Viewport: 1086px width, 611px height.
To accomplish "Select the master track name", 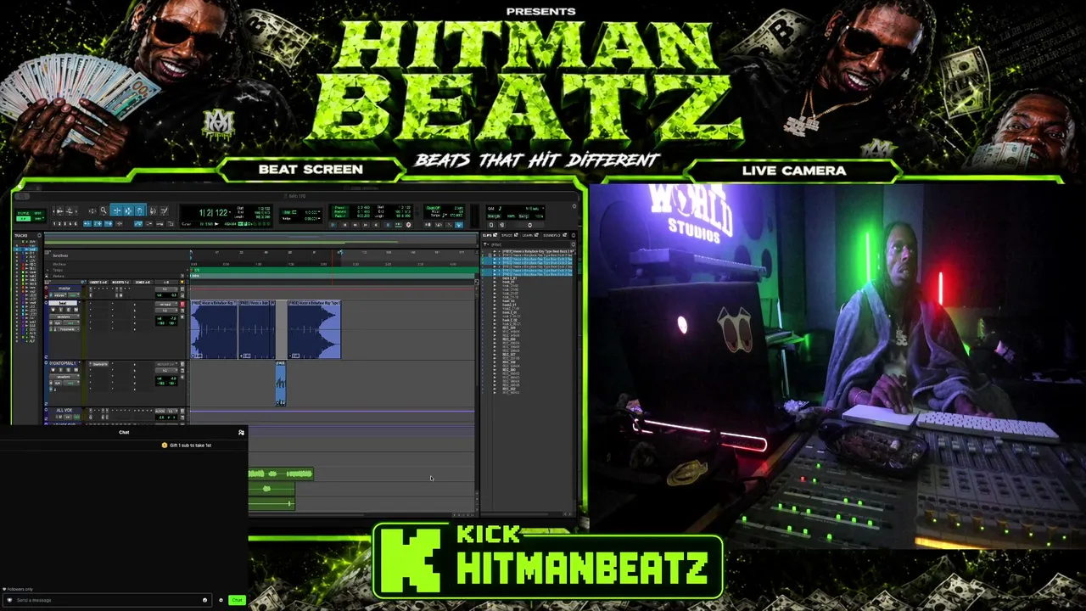I will coord(64,289).
